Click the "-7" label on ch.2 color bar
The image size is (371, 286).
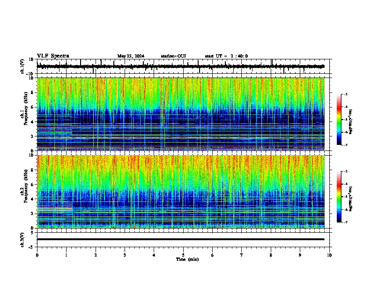(345, 222)
